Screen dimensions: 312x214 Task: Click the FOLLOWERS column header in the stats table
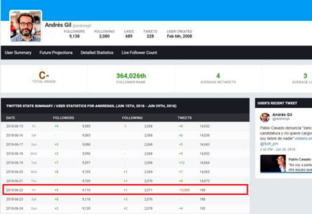tap(63, 118)
